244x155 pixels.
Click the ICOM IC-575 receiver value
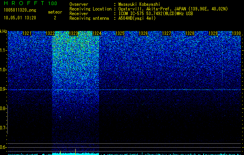click(156, 14)
